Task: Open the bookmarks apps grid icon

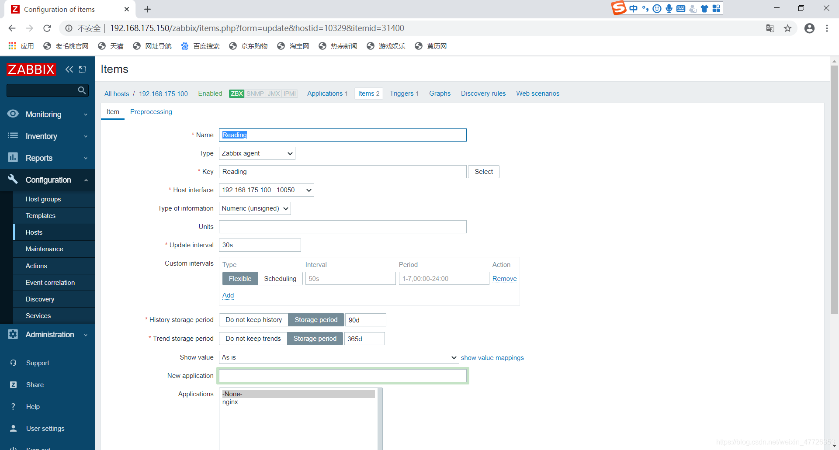Action: pos(12,46)
